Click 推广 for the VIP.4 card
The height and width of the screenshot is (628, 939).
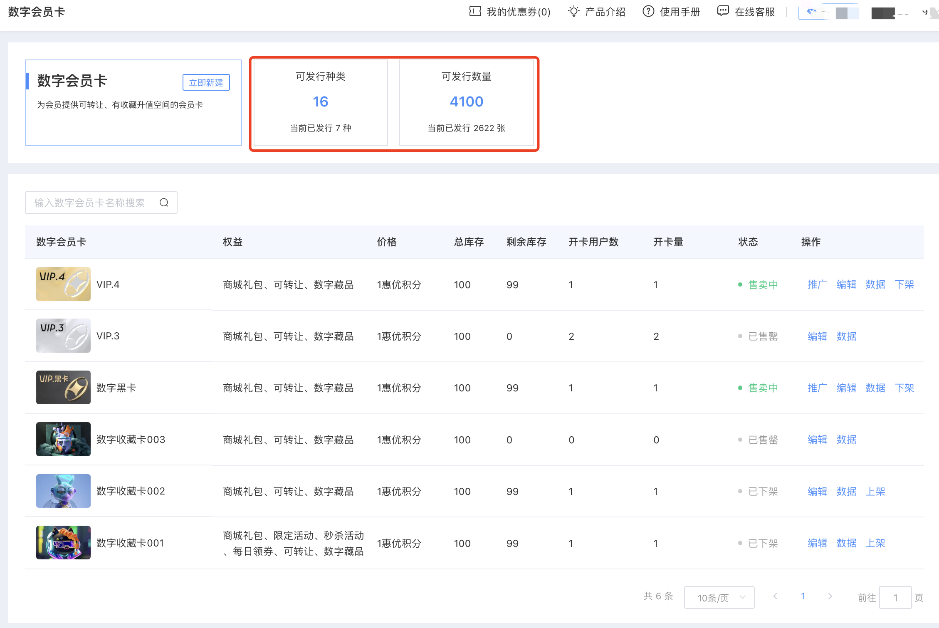pyautogui.click(x=817, y=284)
